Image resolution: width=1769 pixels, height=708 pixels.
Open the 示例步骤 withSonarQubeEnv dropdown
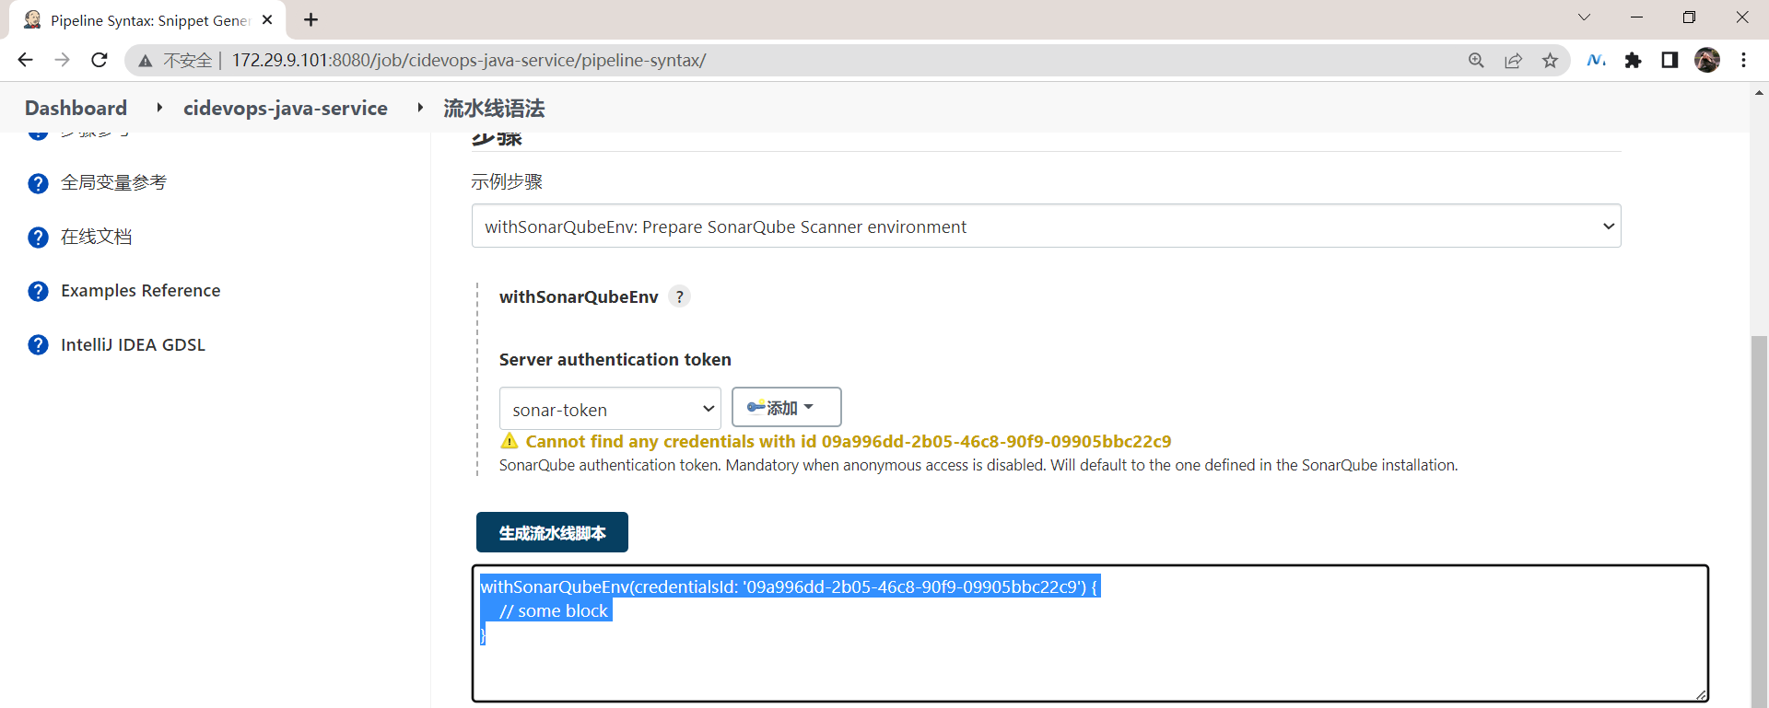(1046, 226)
